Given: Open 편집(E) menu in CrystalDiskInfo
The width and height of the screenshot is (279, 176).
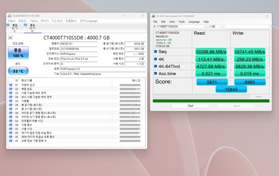Looking at the screenshot, I should (x=23, y=21).
